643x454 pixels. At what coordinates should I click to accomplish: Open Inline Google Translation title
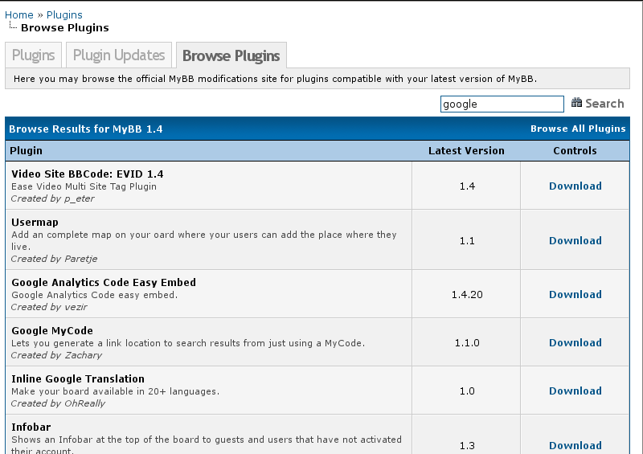coord(78,378)
